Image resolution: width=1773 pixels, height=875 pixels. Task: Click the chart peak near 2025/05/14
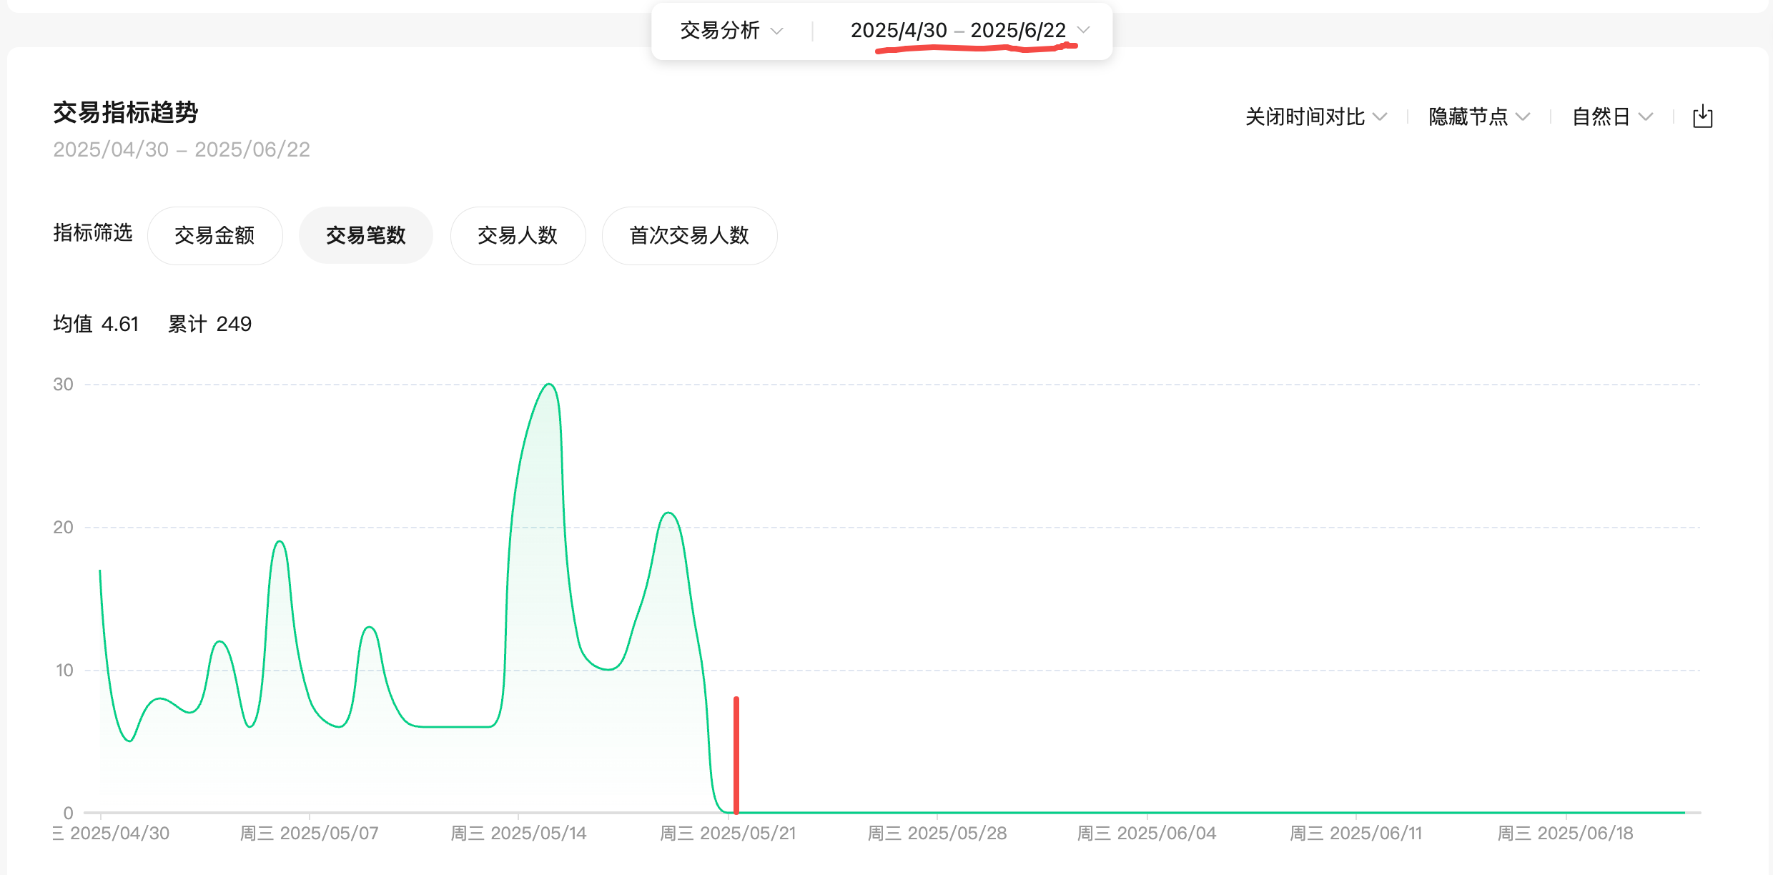tap(548, 385)
